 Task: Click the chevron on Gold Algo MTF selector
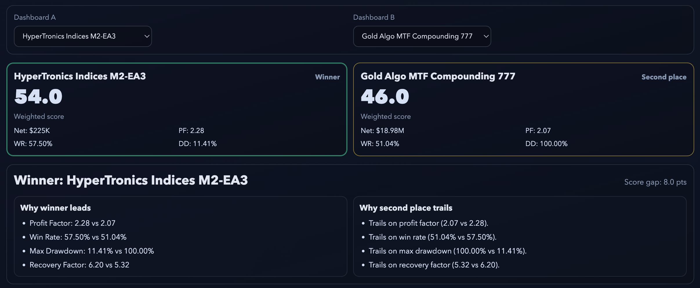point(485,36)
